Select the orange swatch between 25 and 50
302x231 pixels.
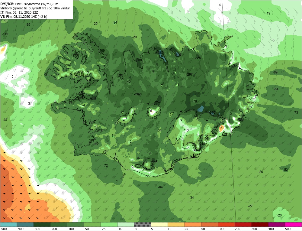point(193,224)
